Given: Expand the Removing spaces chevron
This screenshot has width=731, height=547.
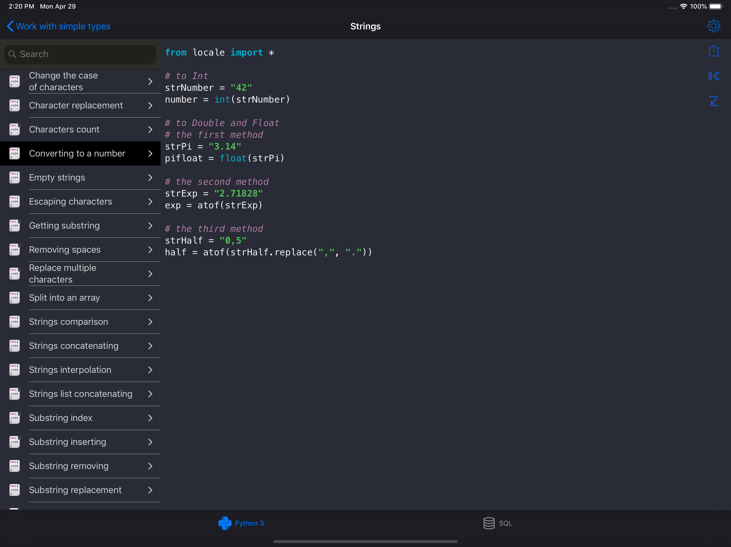Looking at the screenshot, I should [x=150, y=250].
